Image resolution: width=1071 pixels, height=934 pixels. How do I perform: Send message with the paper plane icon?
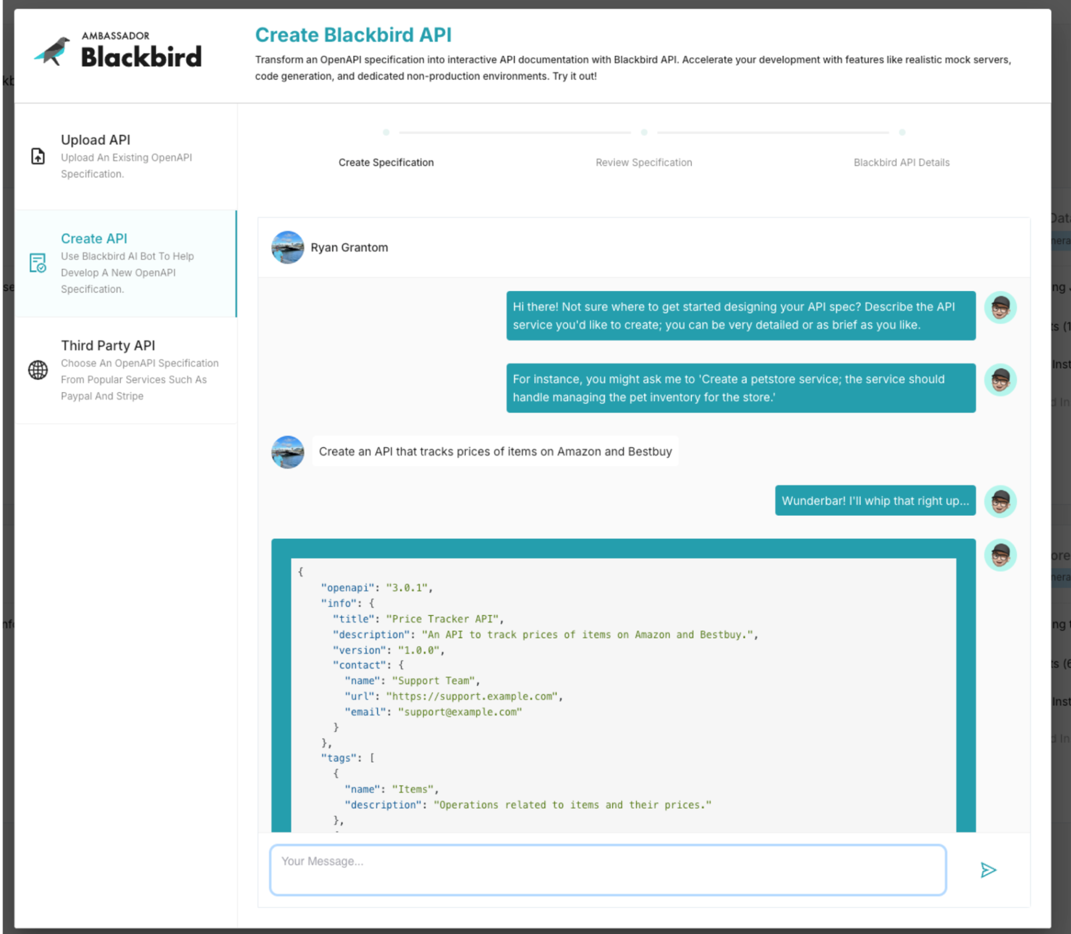tap(988, 870)
